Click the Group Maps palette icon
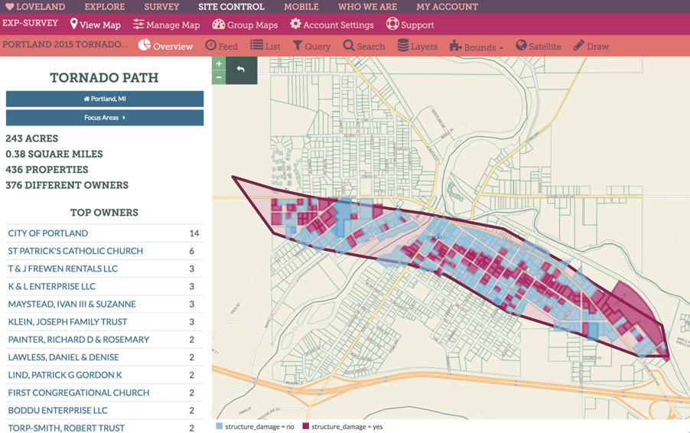 click(x=218, y=24)
